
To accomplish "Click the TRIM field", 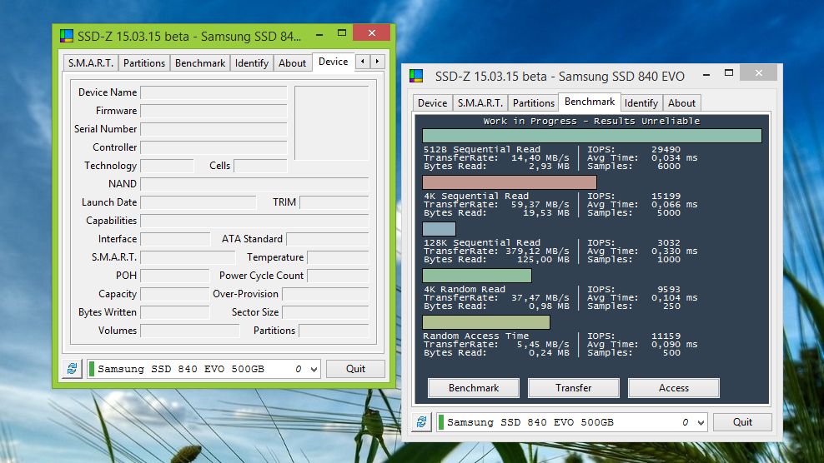I will pos(334,202).
